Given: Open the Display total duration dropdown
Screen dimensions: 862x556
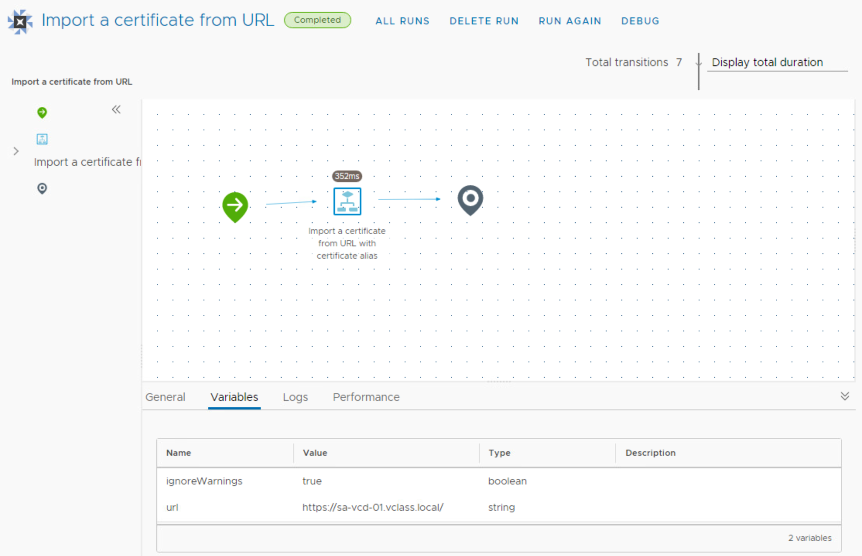Looking at the screenshot, I should click(x=778, y=62).
